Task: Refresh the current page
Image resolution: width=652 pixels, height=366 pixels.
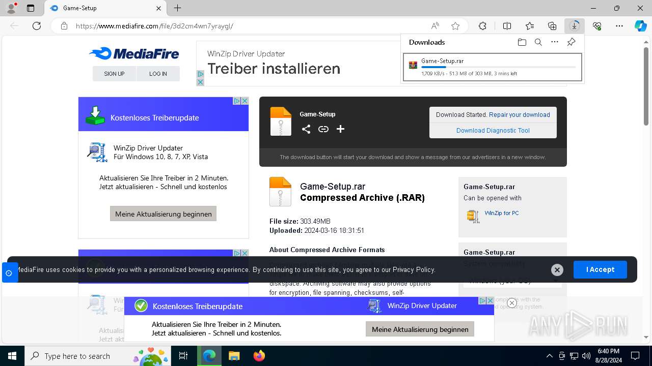Action: (x=37, y=26)
